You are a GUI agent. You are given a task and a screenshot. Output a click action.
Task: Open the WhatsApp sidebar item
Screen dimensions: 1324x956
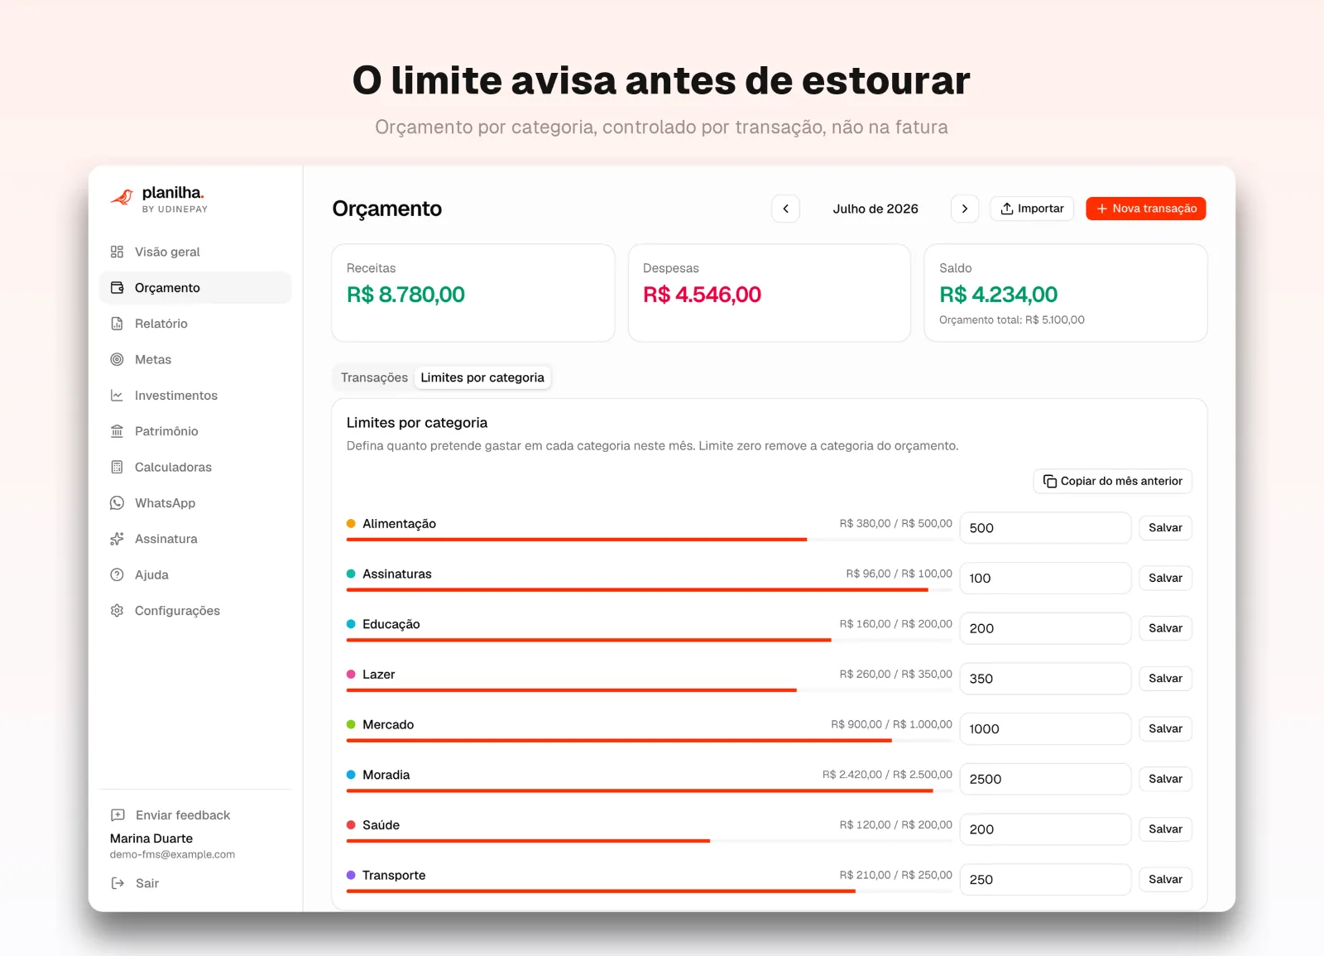[195, 502]
